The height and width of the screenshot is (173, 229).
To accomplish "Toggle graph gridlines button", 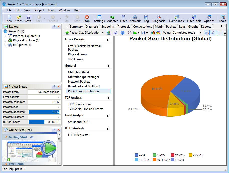I will pos(219,33).
